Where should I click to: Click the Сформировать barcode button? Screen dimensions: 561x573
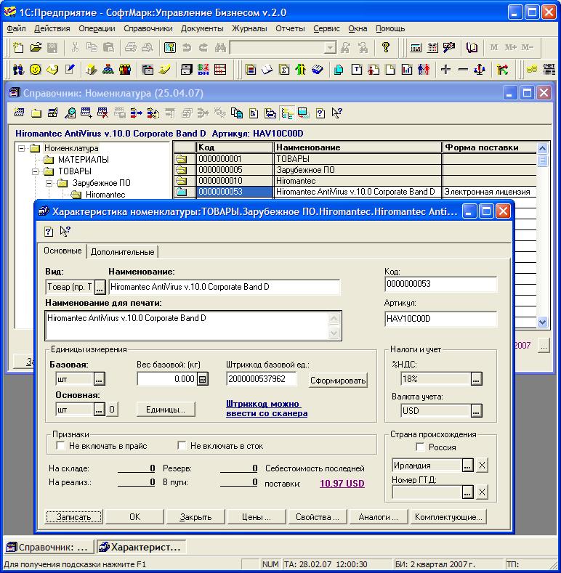[338, 381]
